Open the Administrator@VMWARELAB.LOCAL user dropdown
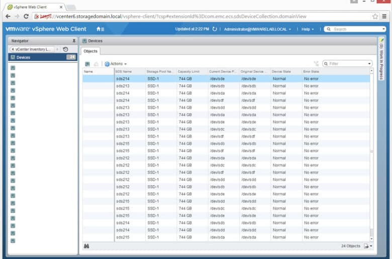Viewport: 392px width, 259px height. click(257, 29)
